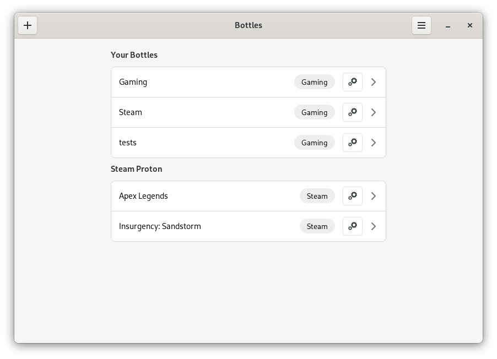497x359 pixels.
Task: Click the plus icon to create new bottle
Action: [28, 25]
